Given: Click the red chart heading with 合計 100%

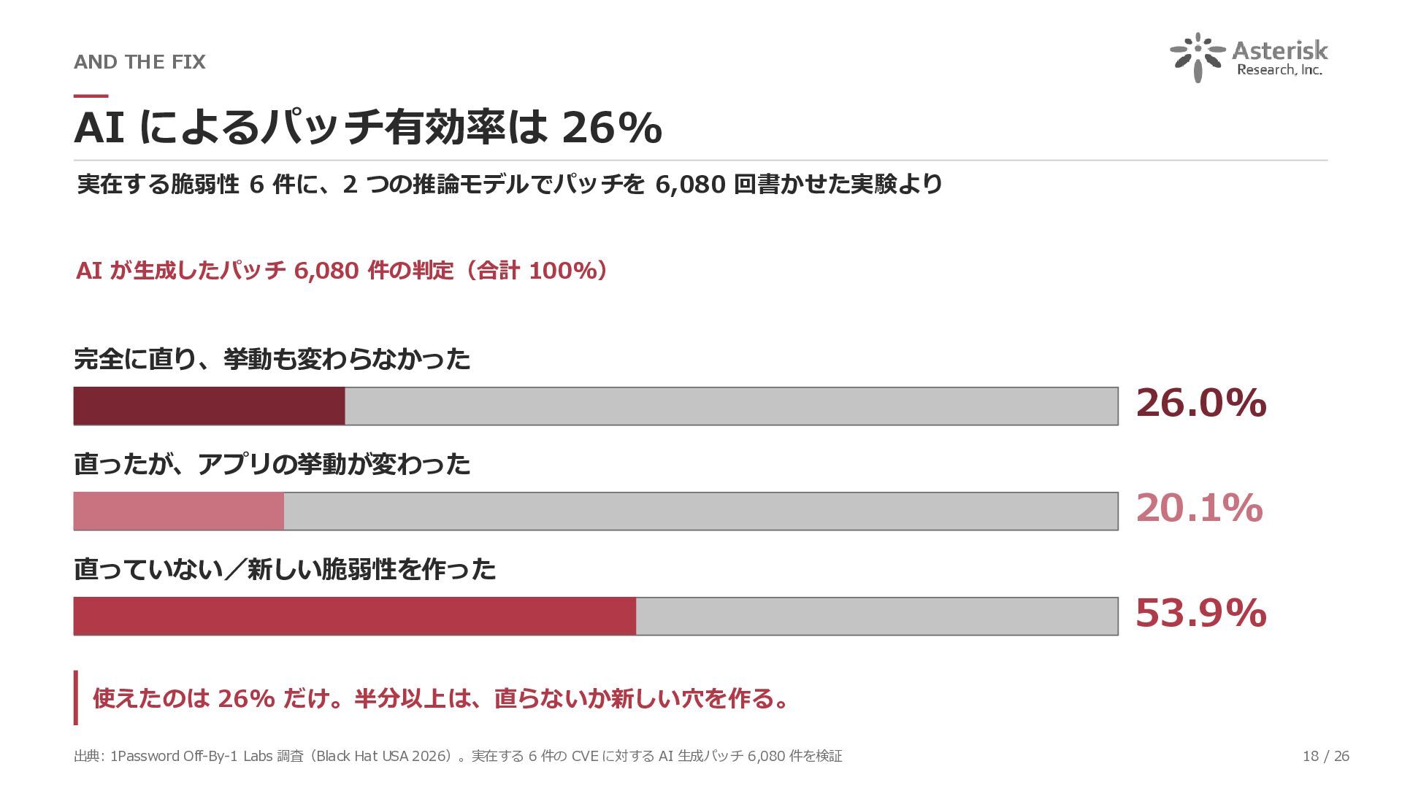Looking at the screenshot, I should 342,271.
